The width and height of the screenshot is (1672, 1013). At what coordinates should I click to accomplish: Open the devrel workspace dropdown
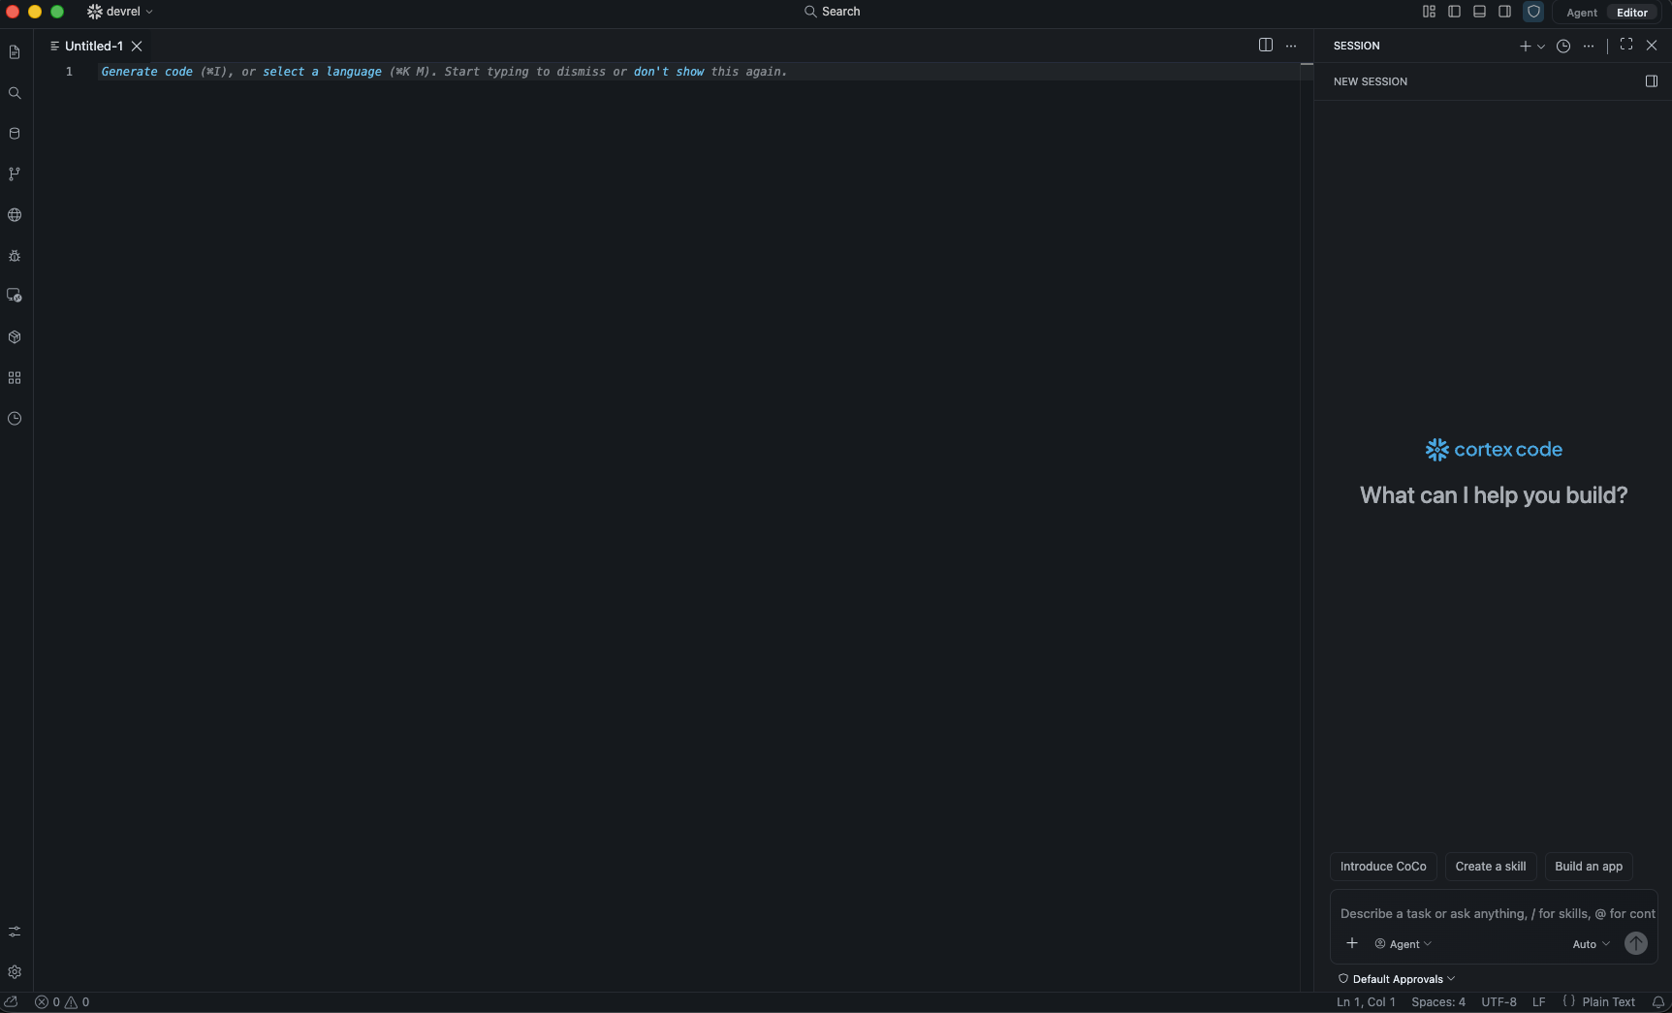(120, 12)
